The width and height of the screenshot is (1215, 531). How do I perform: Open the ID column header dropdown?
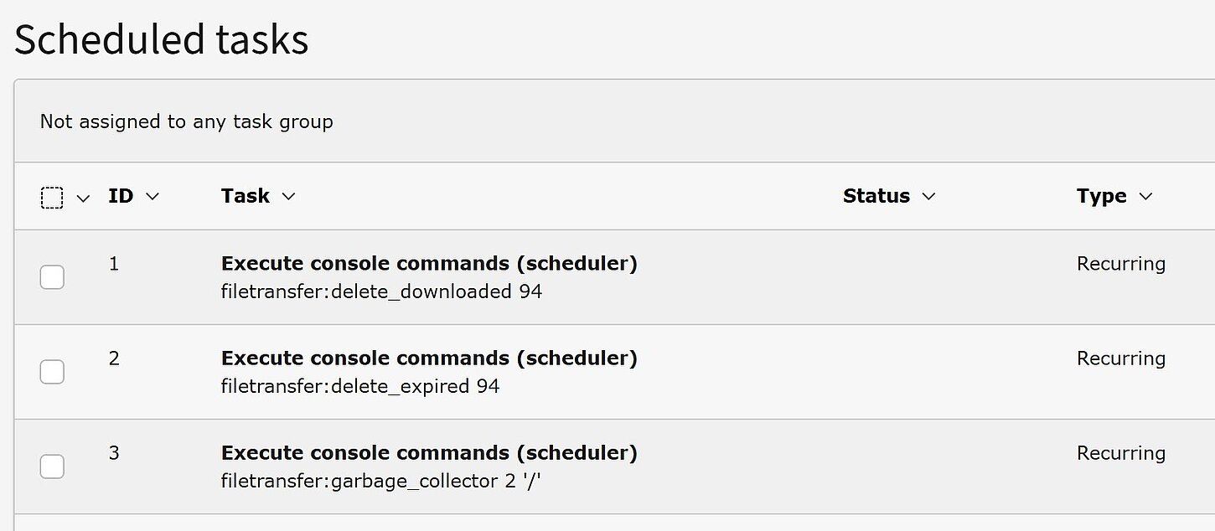coord(152,196)
